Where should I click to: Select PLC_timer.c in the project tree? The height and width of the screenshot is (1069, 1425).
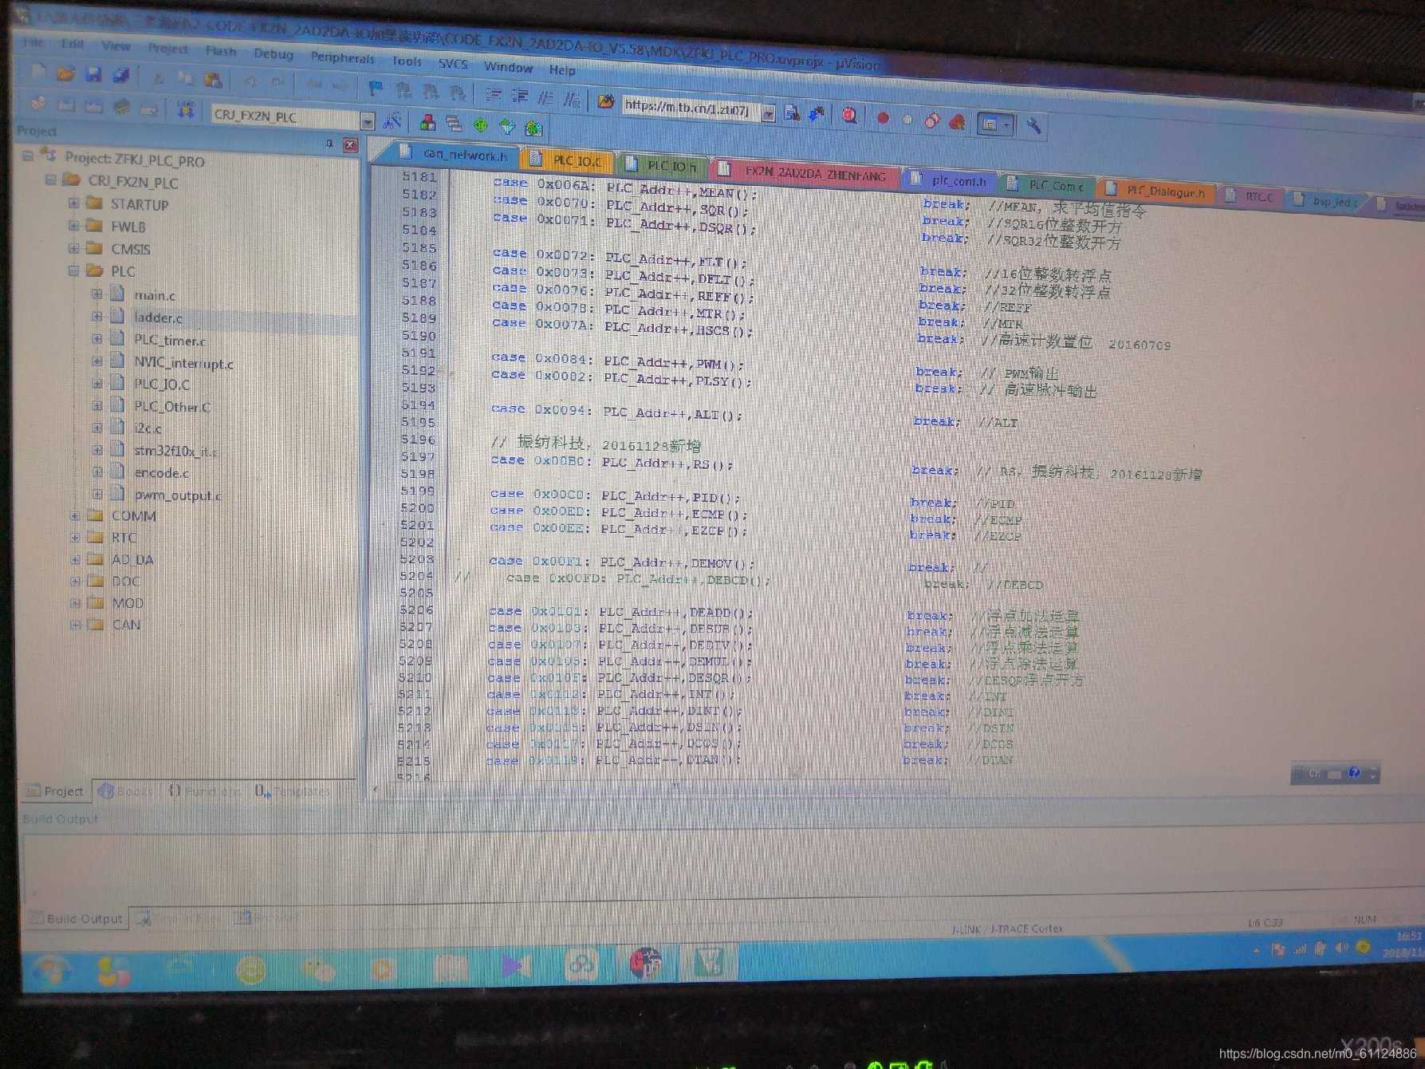pyautogui.click(x=169, y=340)
